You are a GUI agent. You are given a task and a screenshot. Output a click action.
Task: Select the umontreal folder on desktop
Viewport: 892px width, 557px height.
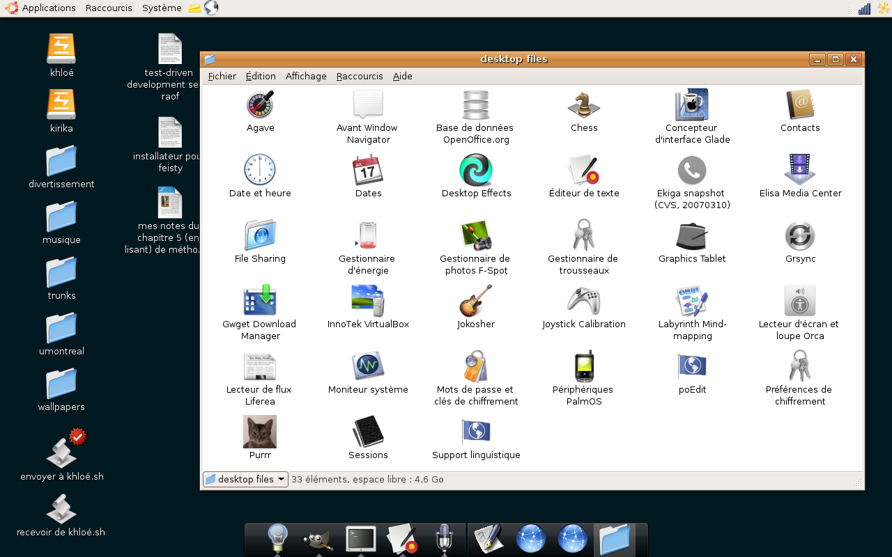click(x=61, y=328)
